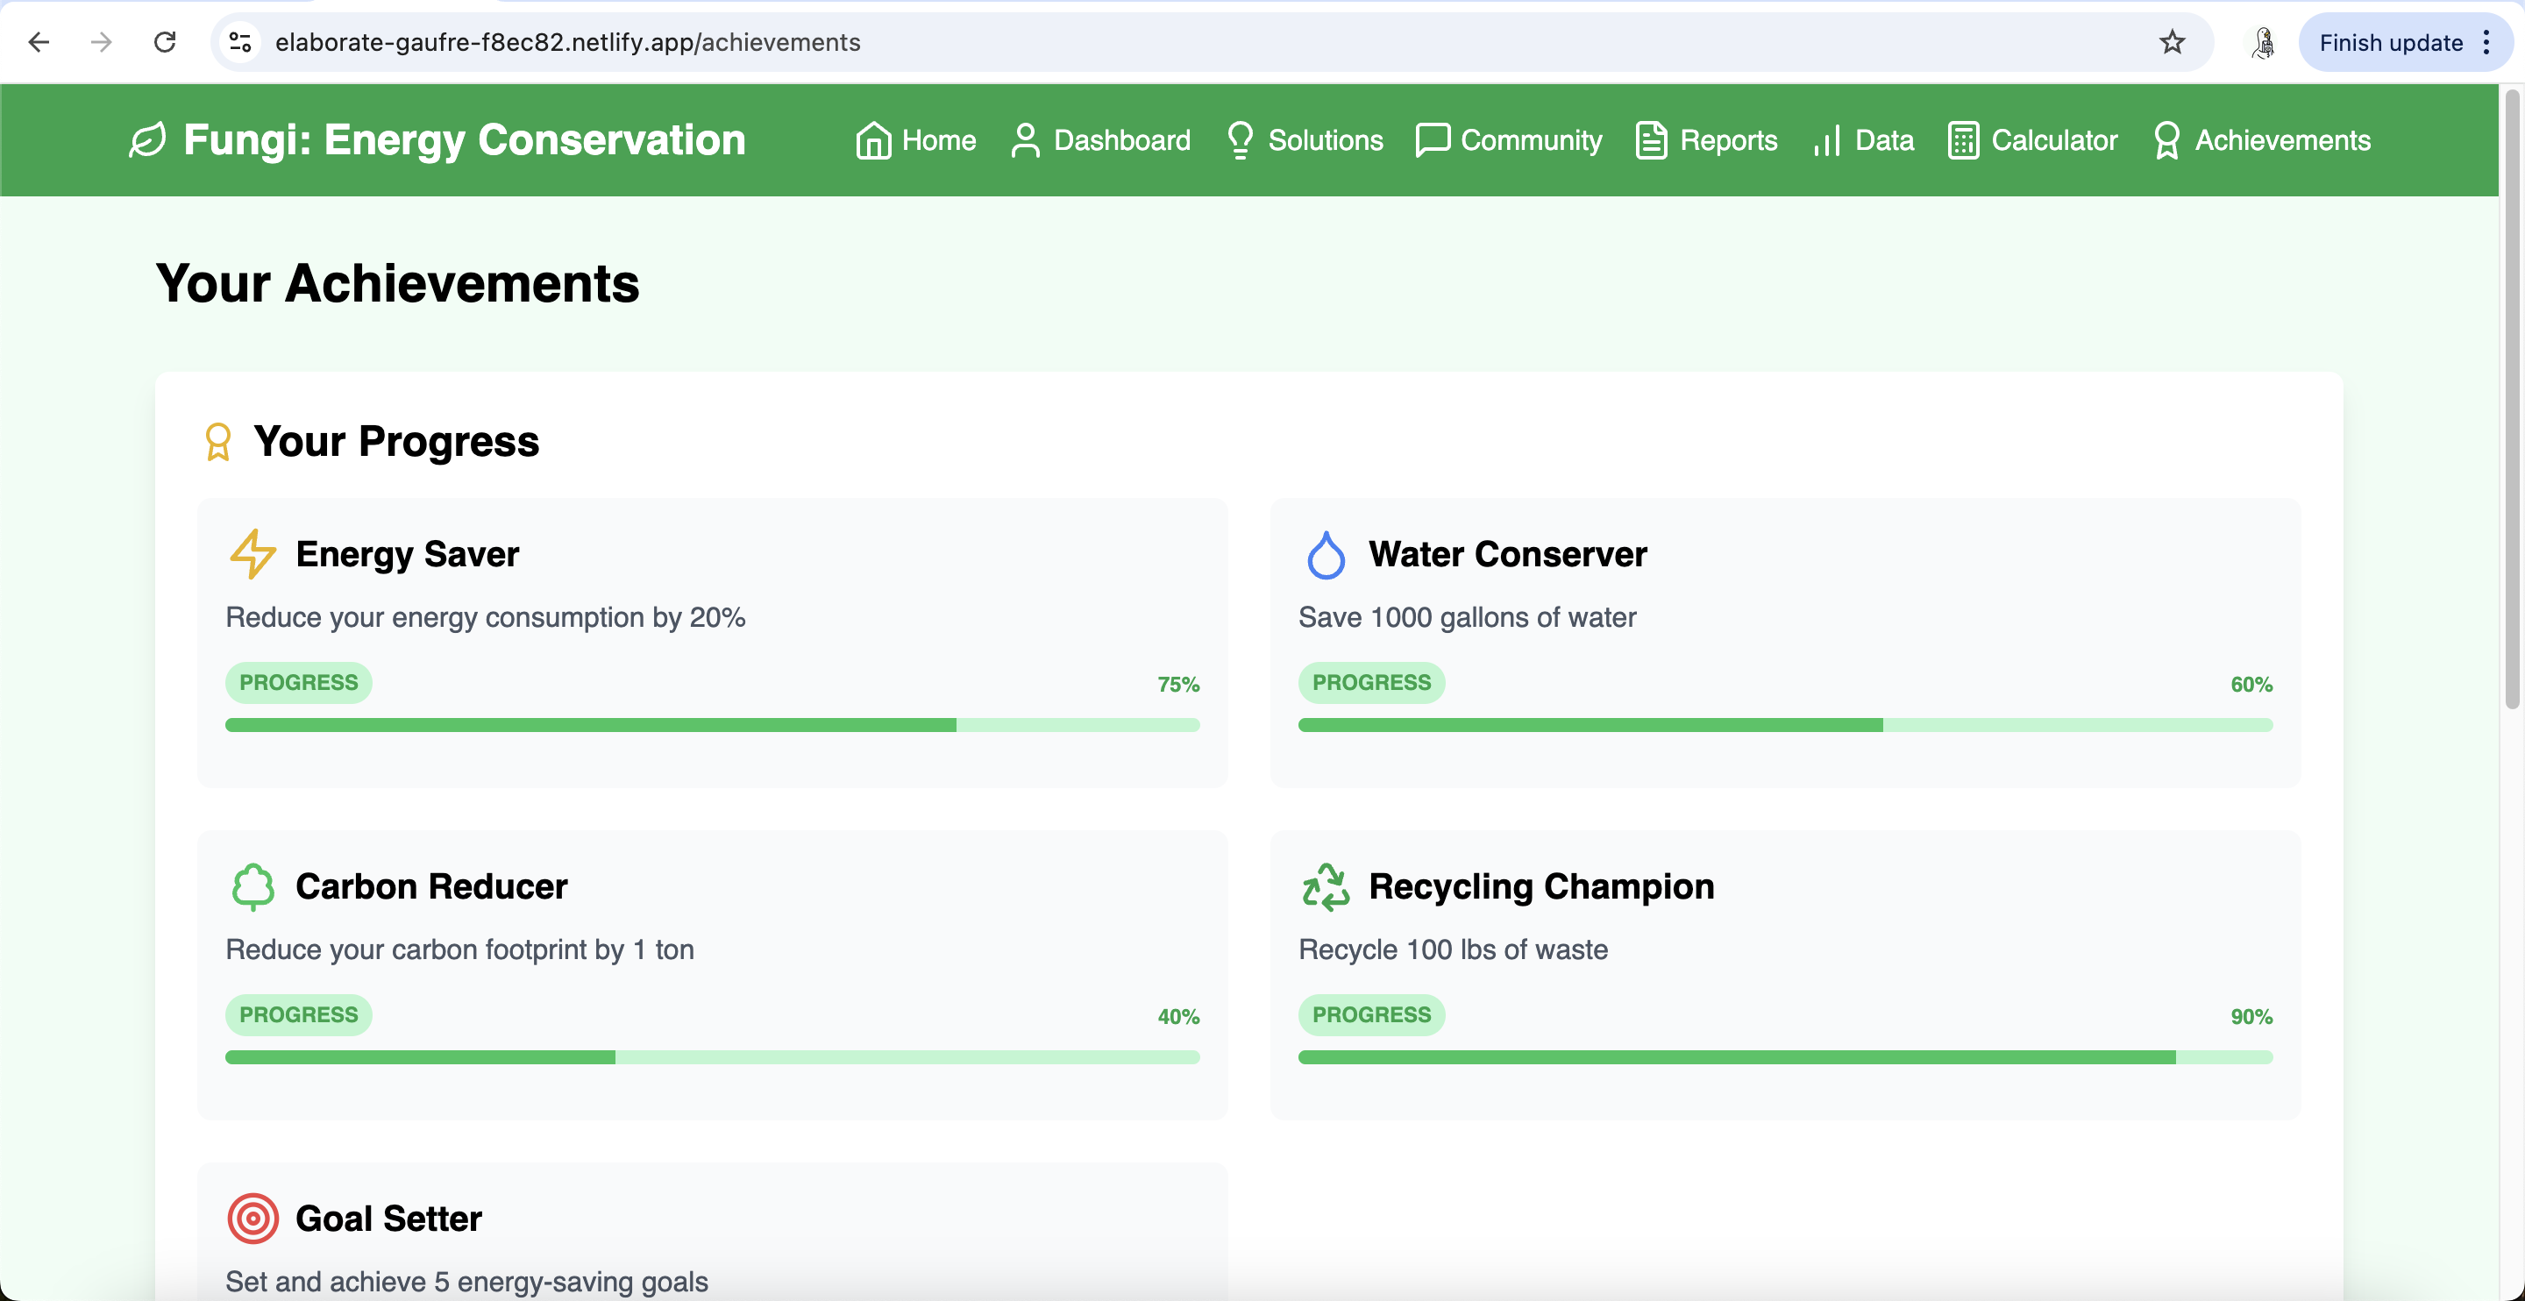This screenshot has height=1301, width=2525.
Task: Click the Energy Saver lightning bolt icon
Action: [252, 554]
